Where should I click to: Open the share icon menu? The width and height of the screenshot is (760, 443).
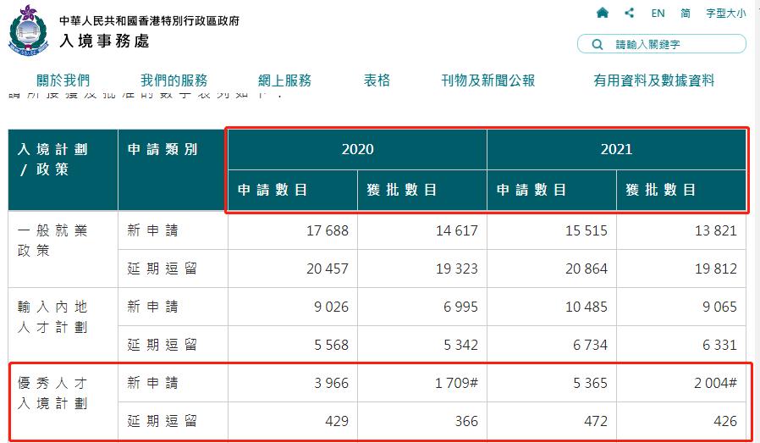click(629, 13)
